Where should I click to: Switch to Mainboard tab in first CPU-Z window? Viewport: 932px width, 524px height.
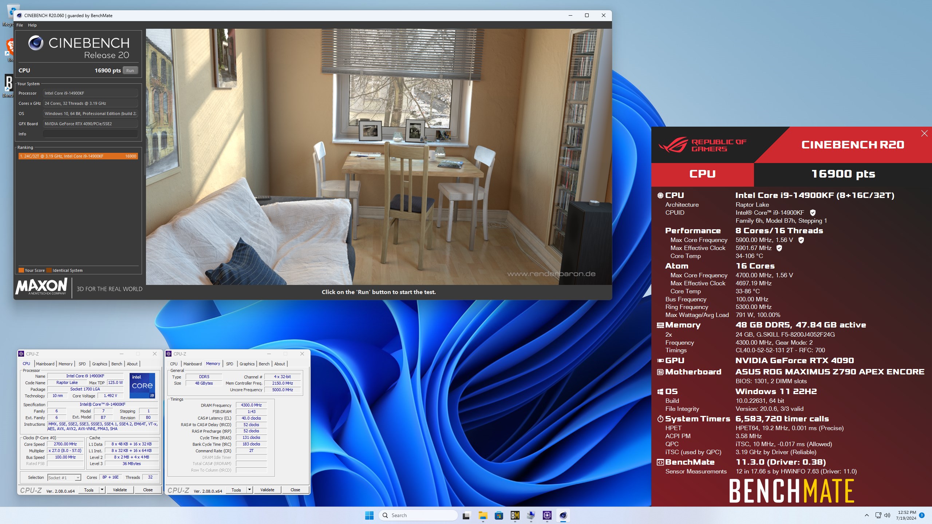click(45, 364)
